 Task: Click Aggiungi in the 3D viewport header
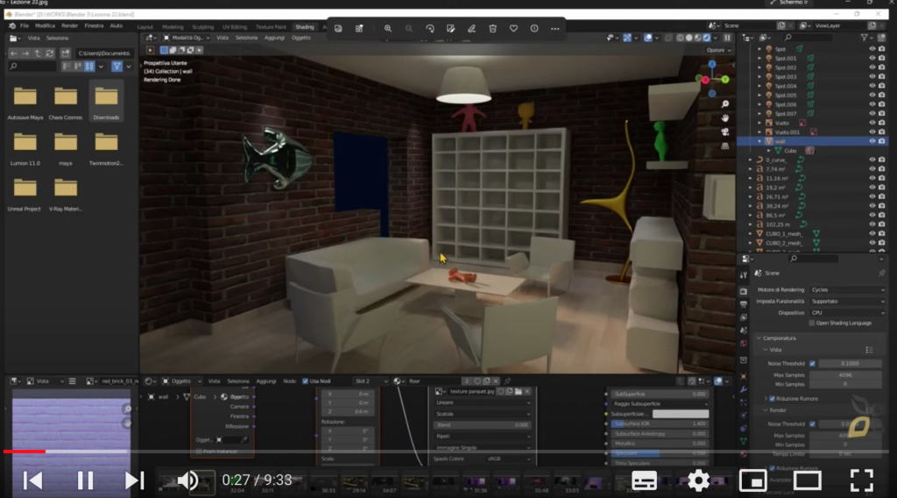274,38
